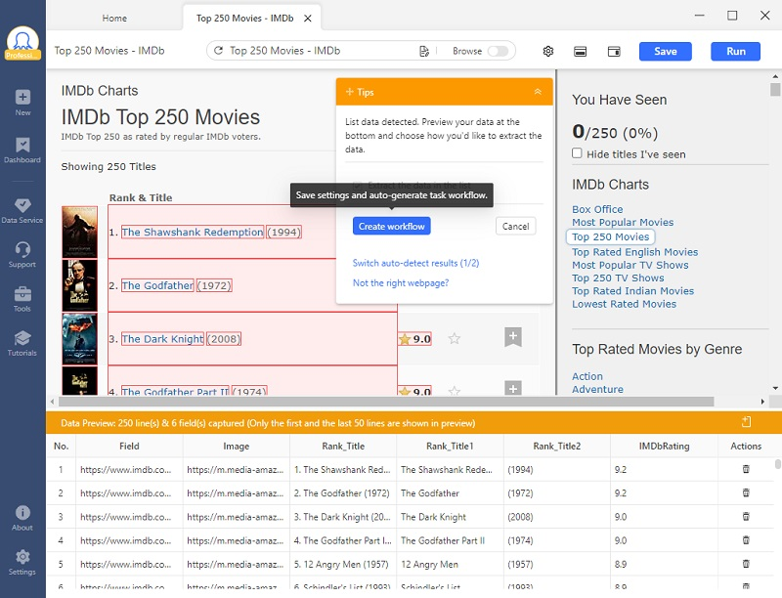
Task: Add The Dark Knight to watchlist
Action: pos(513,337)
